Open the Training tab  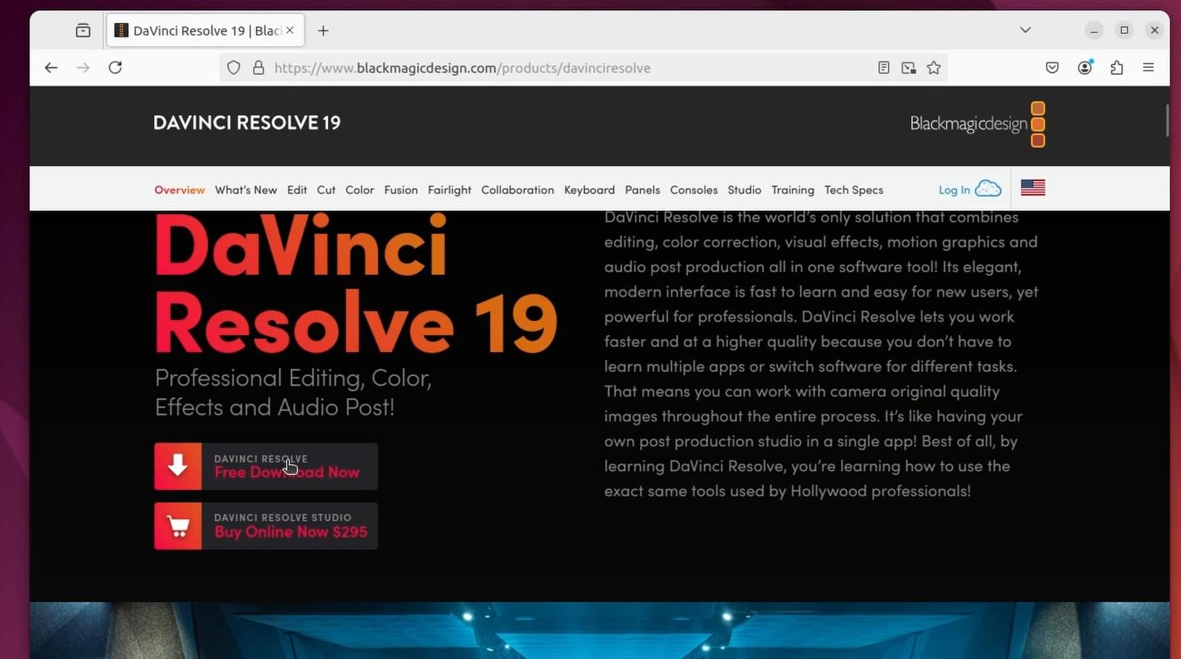(792, 190)
